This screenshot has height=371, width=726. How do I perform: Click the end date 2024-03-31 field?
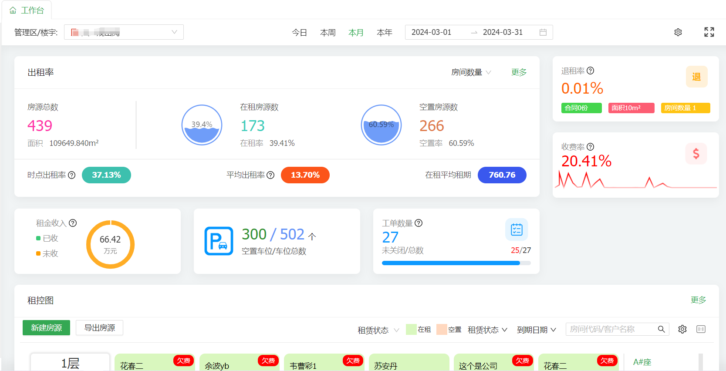tap(503, 32)
